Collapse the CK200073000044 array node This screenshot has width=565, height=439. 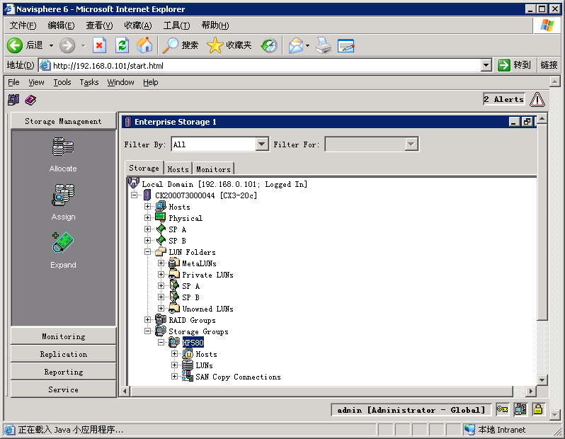pyautogui.click(x=134, y=195)
